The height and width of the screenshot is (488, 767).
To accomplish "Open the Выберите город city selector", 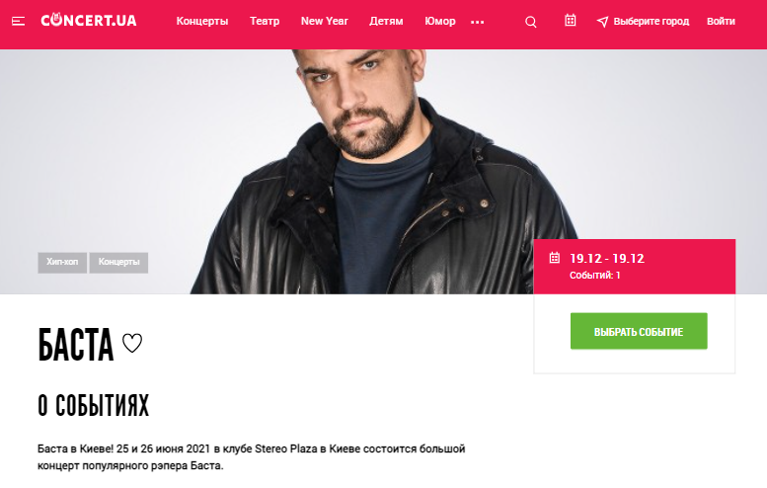I will pos(651,22).
